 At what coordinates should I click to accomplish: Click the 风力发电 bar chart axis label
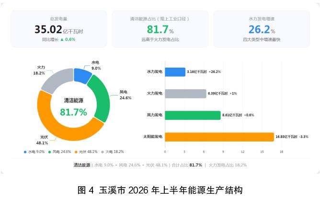[154, 115]
